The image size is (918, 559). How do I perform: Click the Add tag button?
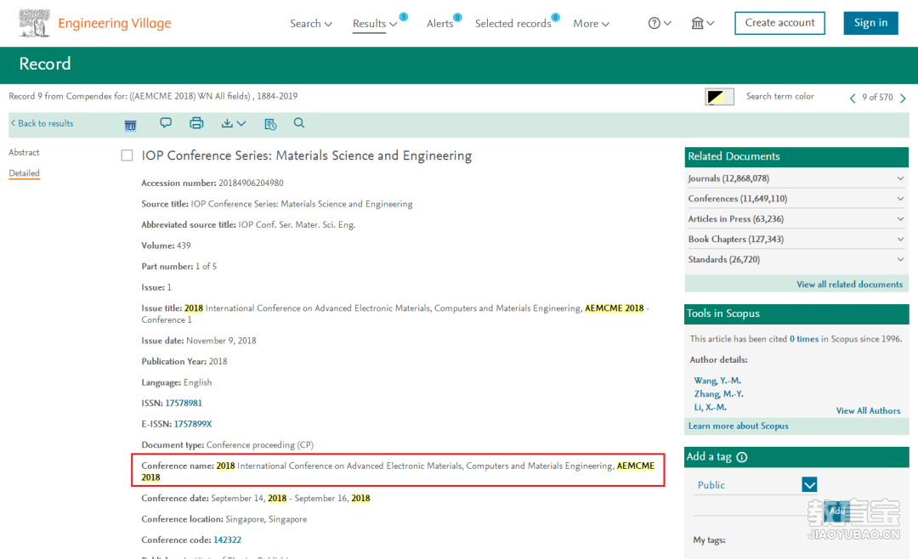(x=837, y=511)
